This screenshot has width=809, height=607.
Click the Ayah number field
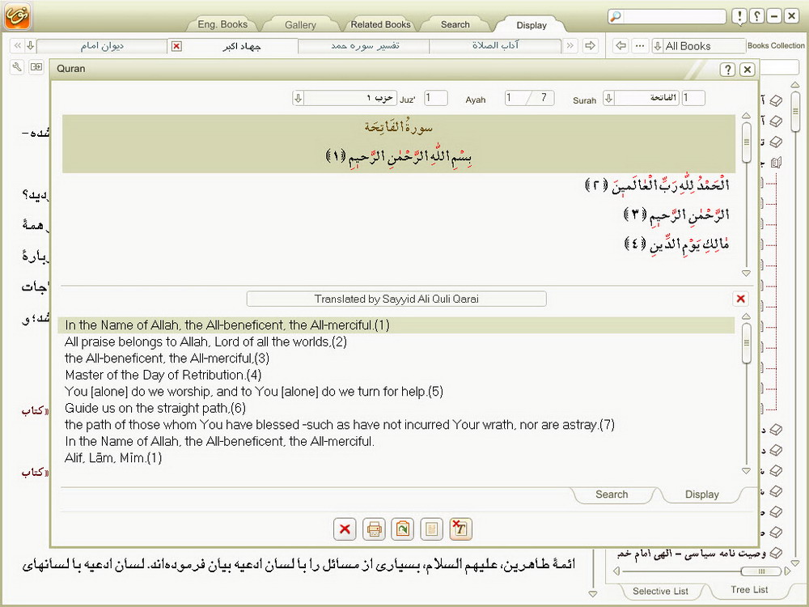tap(529, 98)
